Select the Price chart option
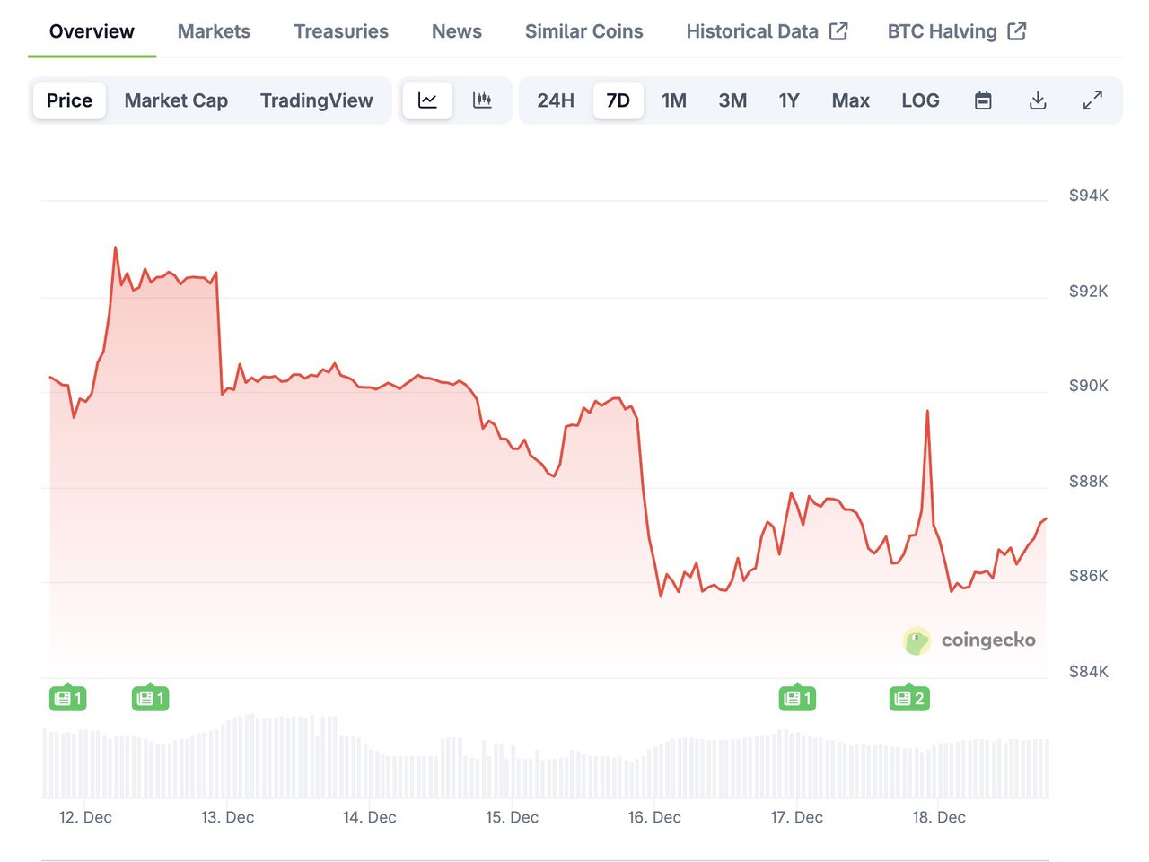The image size is (1149, 862). [69, 100]
